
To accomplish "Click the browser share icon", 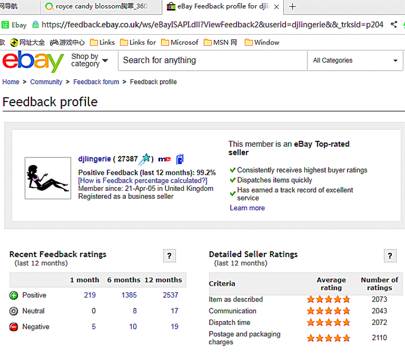I will 394,24.
